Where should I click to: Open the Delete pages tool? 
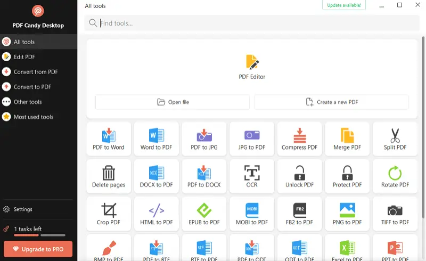point(109,176)
